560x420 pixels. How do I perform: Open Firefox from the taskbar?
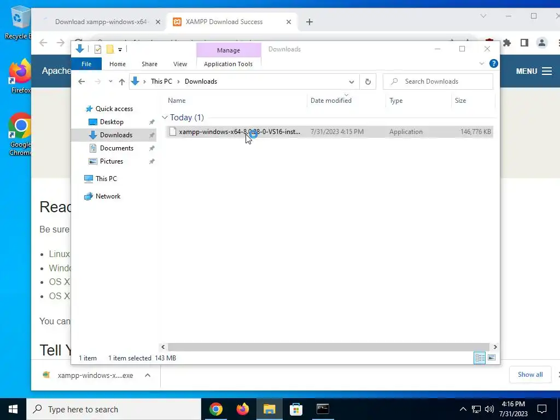tap(242, 409)
